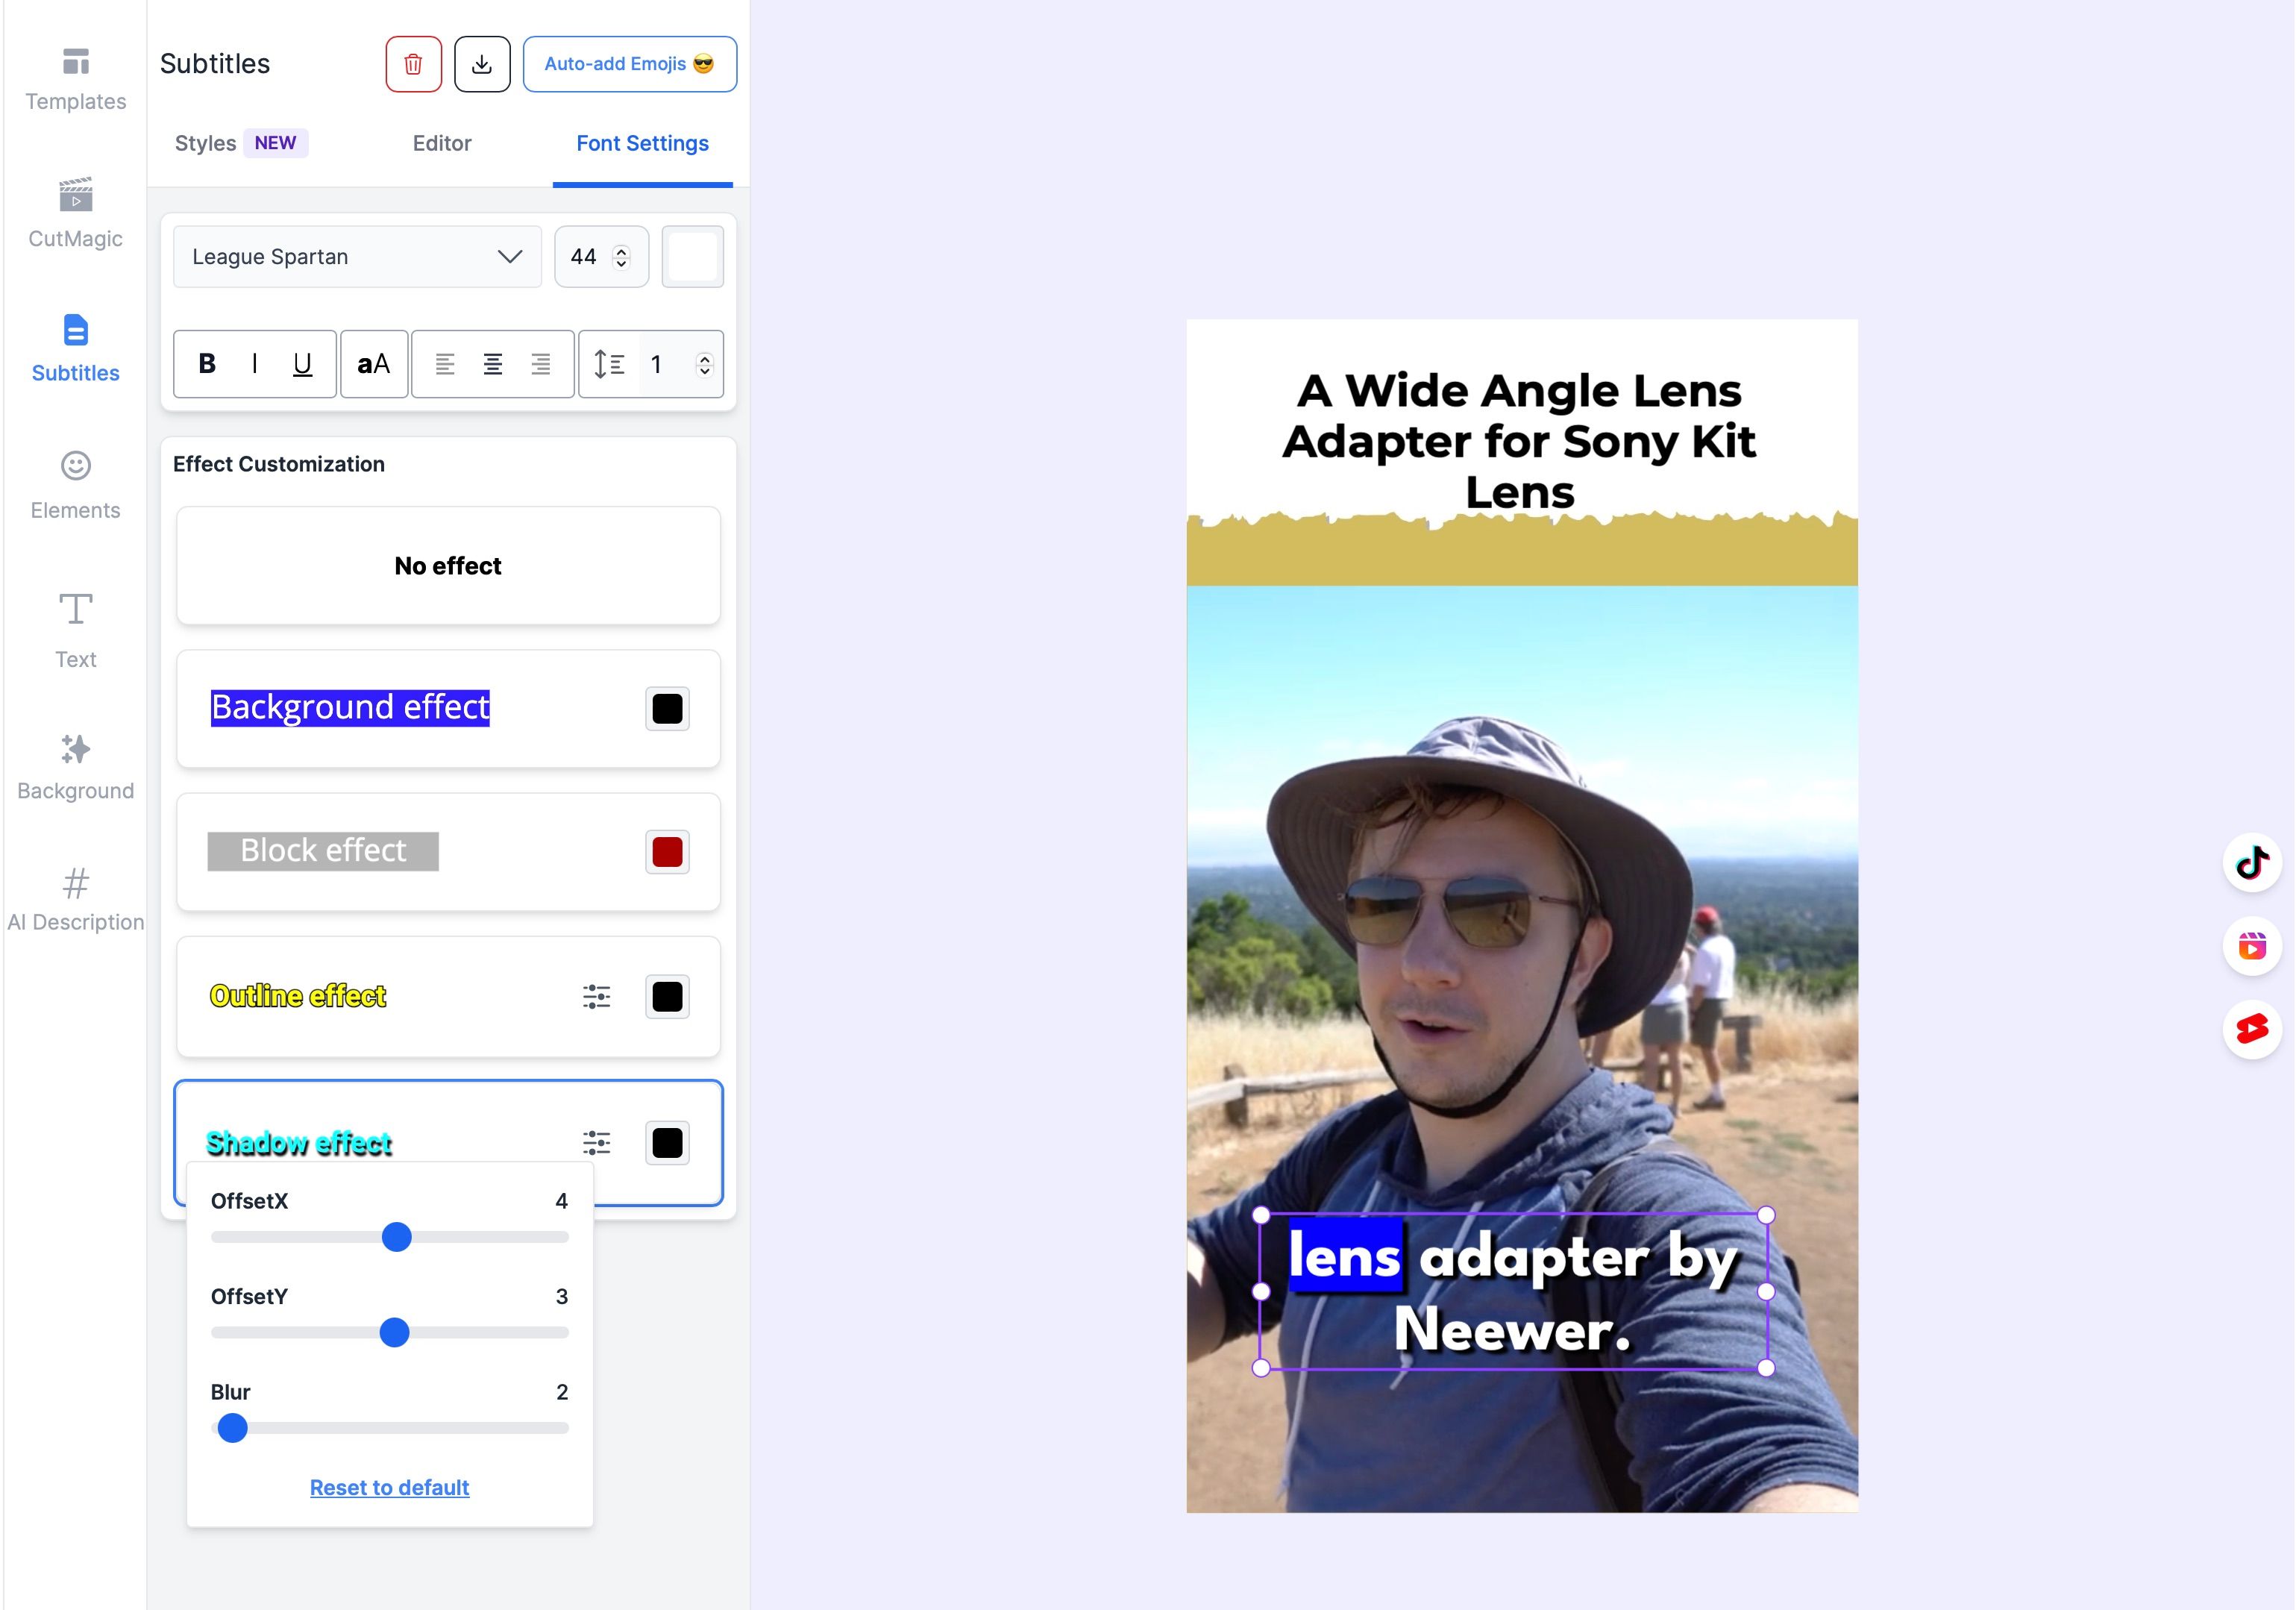
Task: Select the Outline effect option
Action: [x=448, y=997]
